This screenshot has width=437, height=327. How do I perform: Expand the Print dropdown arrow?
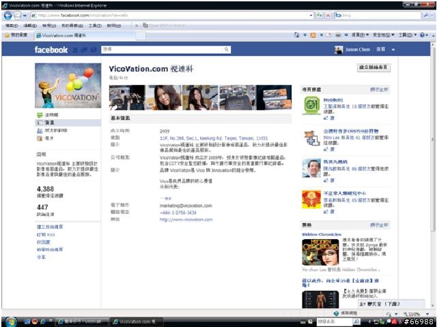pos(346,35)
